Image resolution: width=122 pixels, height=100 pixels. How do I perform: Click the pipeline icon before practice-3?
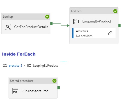5,65
